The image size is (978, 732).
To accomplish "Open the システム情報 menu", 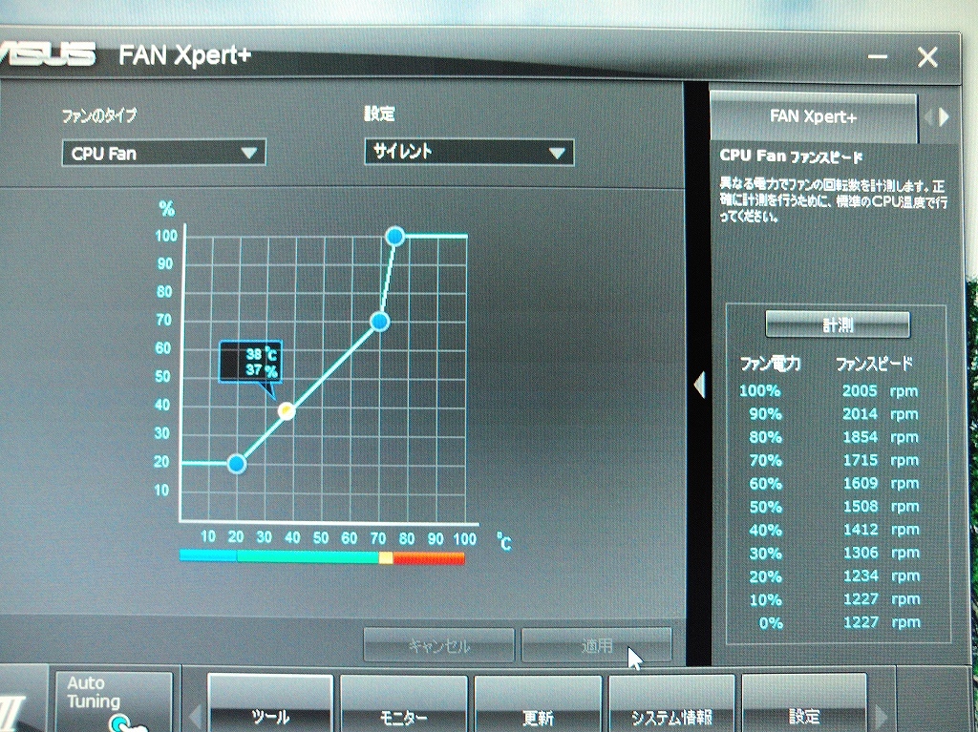I will coord(671,703).
